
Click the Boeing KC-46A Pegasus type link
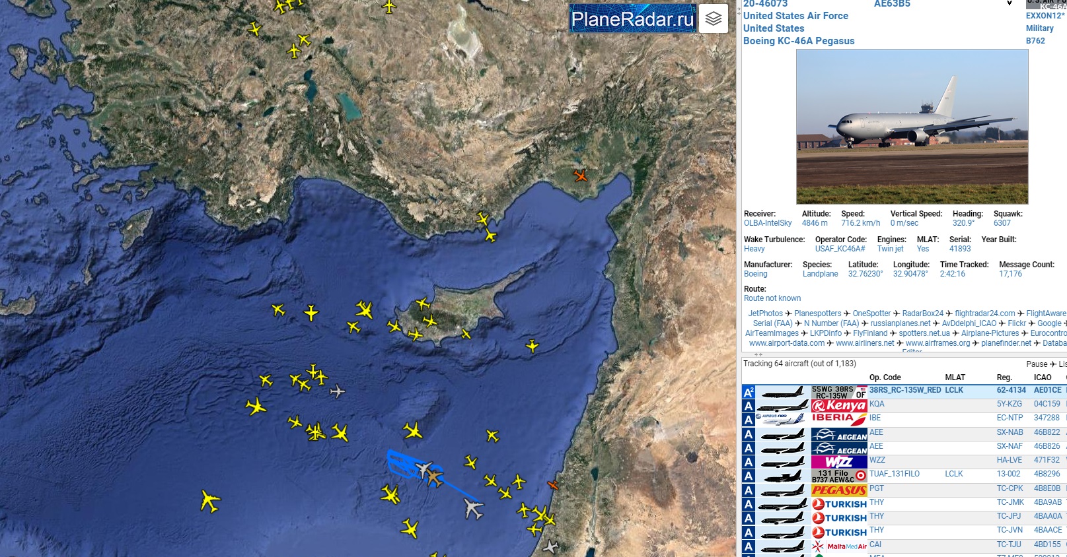click(799, 41)
